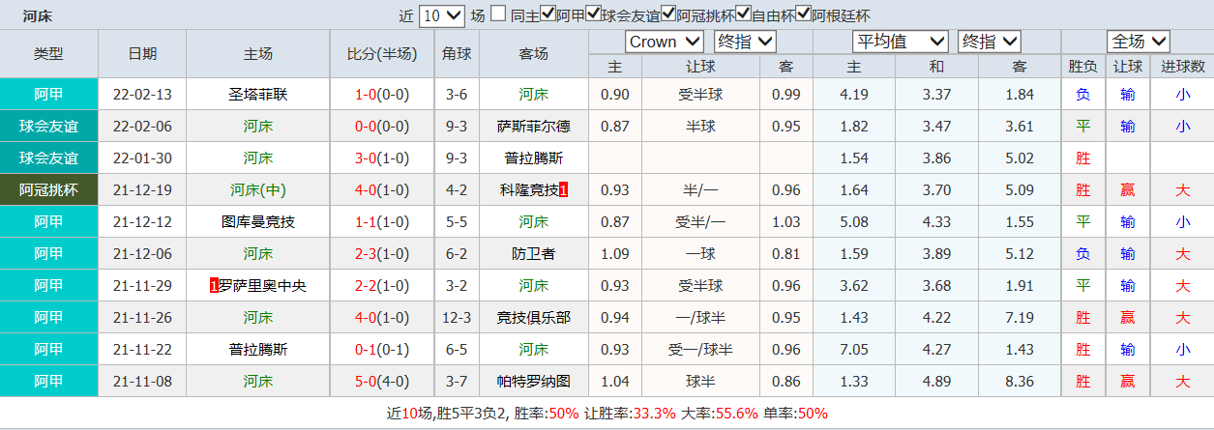Click 大 goals result in 21-11-08 row
Screen dimensions: 1214x430
(x=1183, y=382)
